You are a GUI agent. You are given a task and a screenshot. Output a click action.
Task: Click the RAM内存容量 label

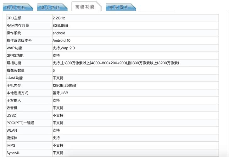(x=18, y=26)
